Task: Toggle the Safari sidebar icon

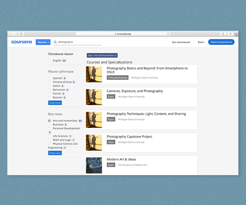Action: (x=21, y=34)
